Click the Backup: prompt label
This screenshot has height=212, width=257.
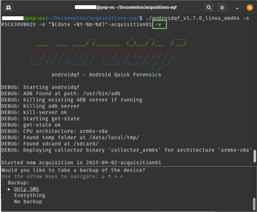(20, 182)
